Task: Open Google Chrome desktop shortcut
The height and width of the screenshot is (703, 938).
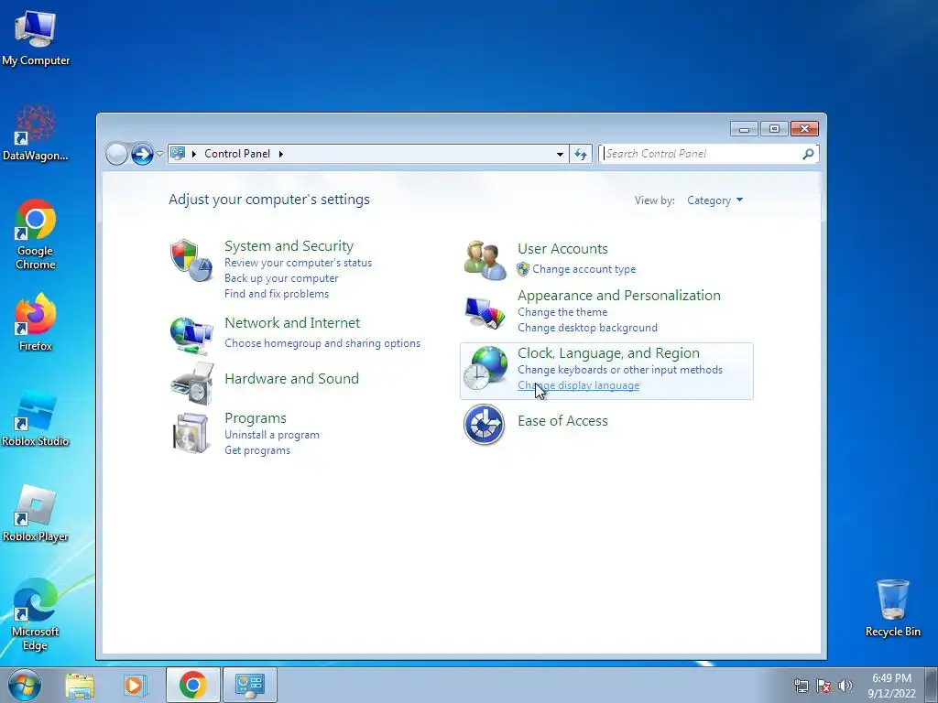Action: pyautogui.click(x=36, y=234)
